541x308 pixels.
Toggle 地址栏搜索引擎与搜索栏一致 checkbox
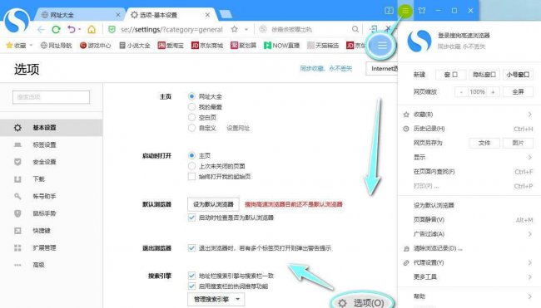[191, 276]
